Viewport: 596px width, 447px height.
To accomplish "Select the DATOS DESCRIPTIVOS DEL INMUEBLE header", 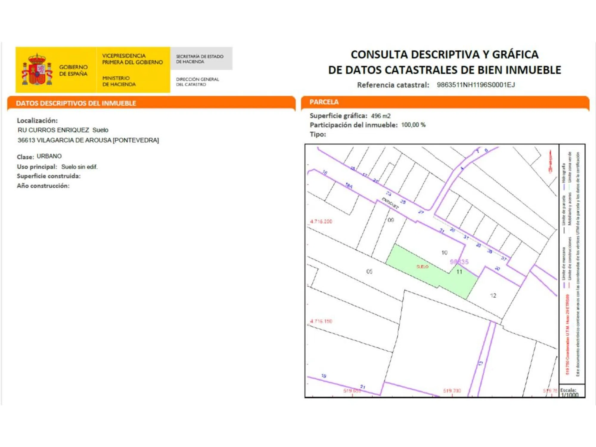I will 76,103.
